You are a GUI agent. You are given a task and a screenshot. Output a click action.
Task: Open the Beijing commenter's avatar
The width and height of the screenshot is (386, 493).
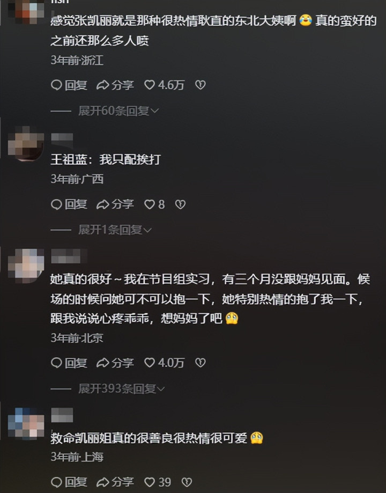point(26,266)
